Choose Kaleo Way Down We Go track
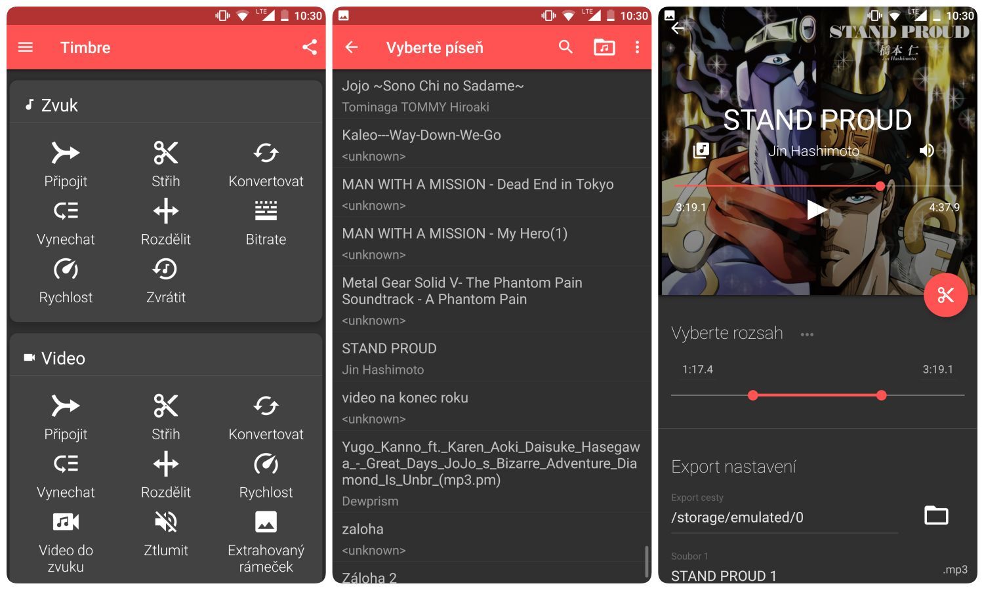This screenshot has height=590, width=984. [491, 144]
